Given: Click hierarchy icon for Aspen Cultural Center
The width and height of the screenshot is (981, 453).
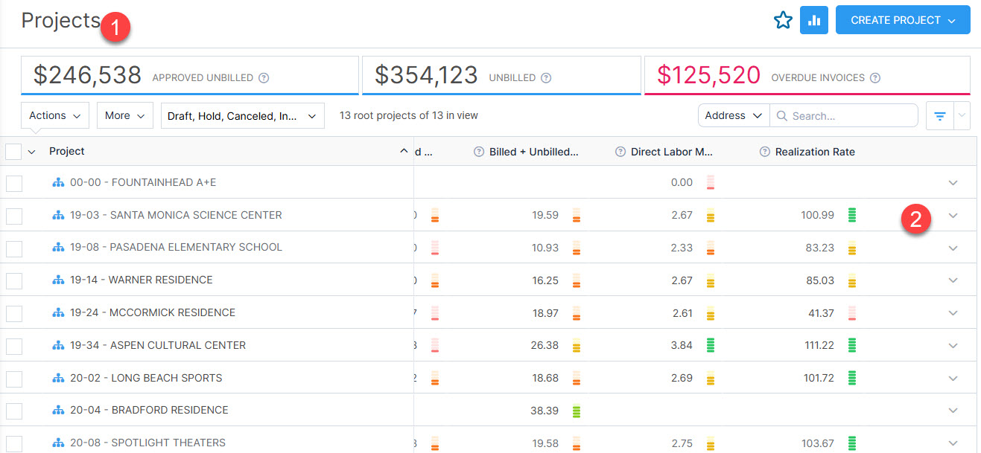Looking at the screenshot, I should tap(59, 345).
